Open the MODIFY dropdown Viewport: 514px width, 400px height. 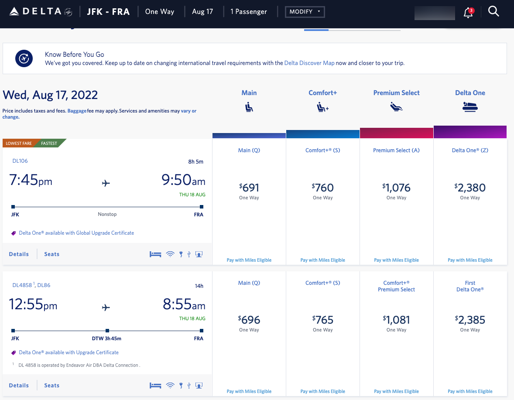305,12
